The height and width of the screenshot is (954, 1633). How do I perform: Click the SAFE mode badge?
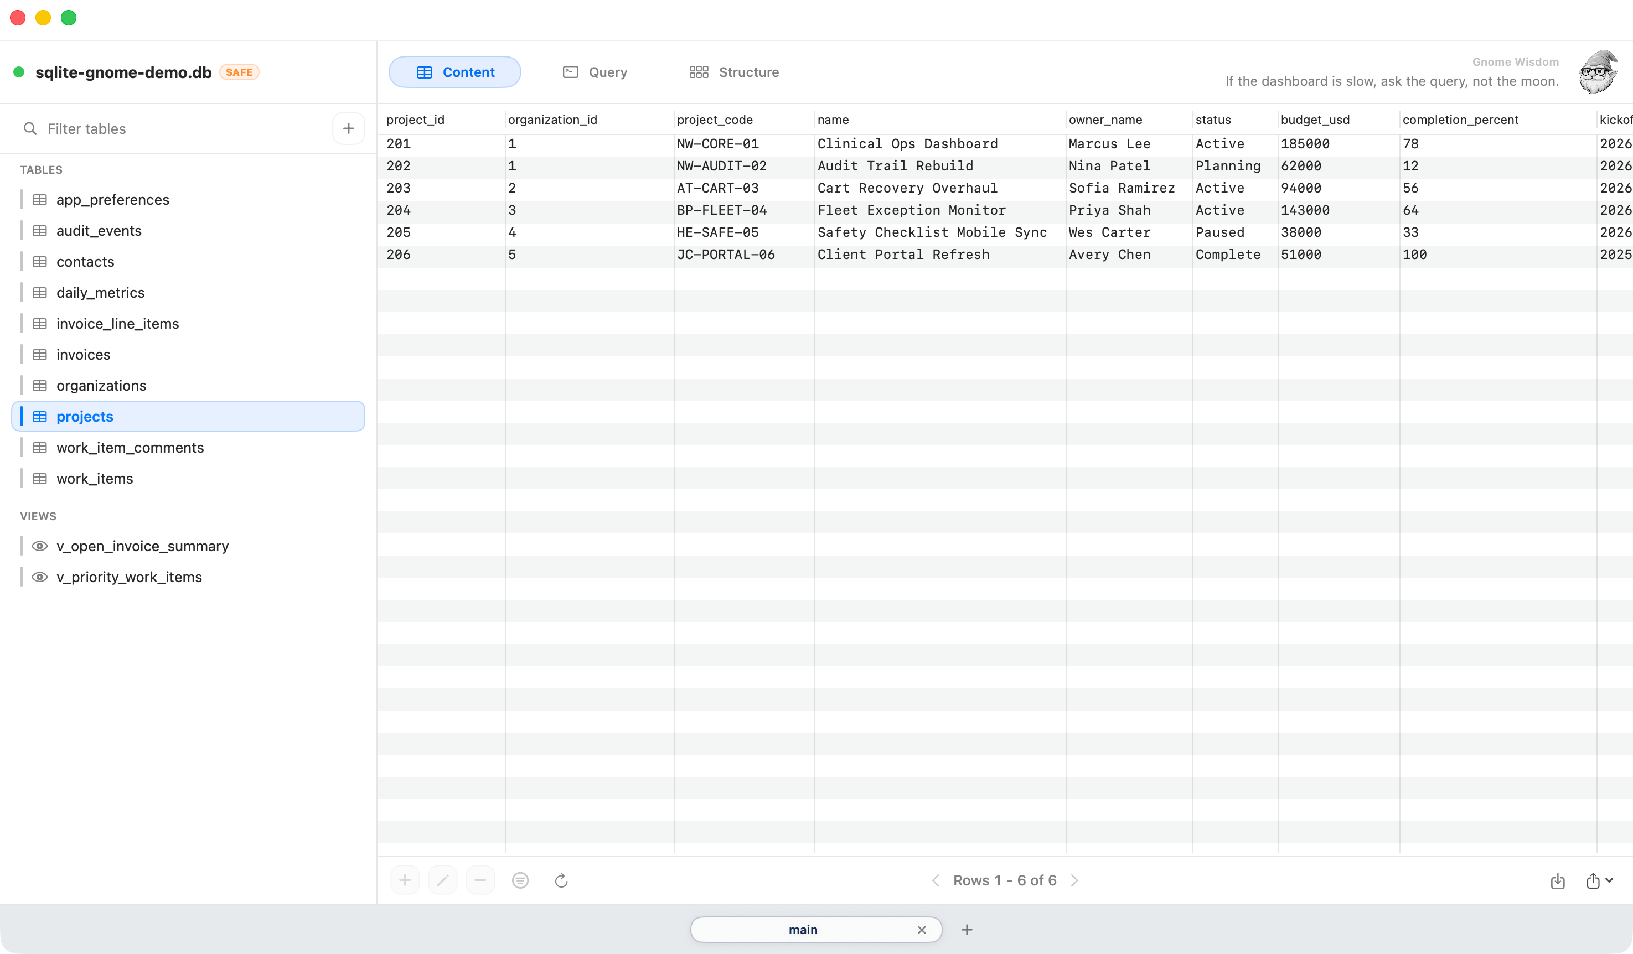coord(239,72)
